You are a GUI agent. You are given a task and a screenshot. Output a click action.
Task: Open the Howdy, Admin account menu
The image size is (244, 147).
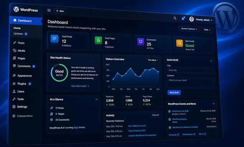click(204, 20)
